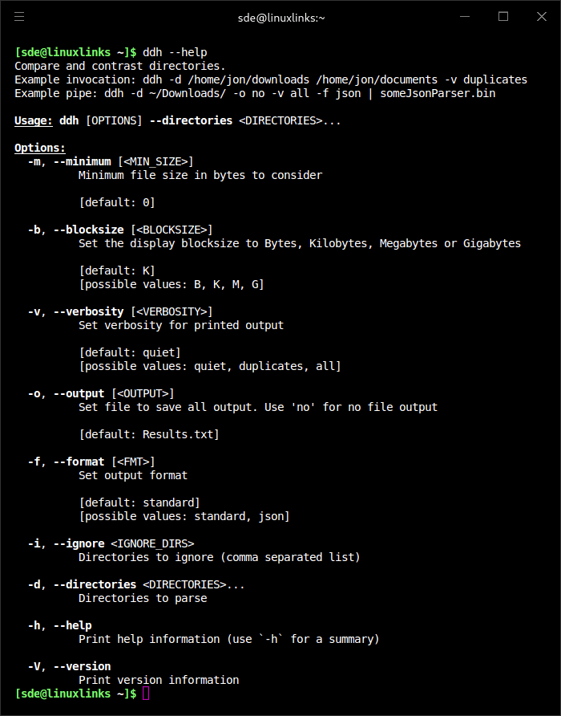The image size is (561, 716).
Task: Open the terminal hamburger menu
Action: (x=19, y=17)
